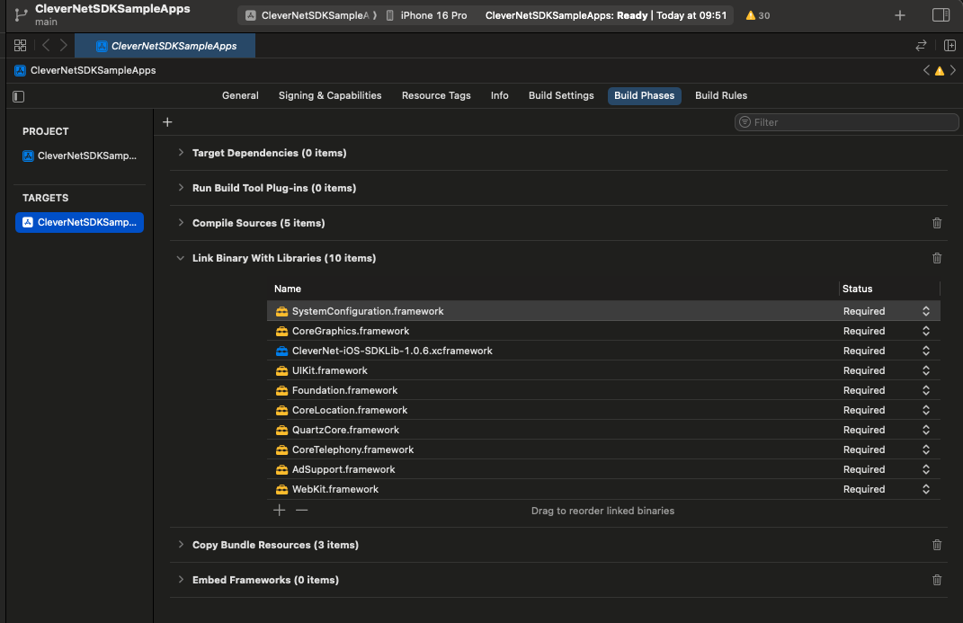Open status dropdown for Foundation.framework
Screen dimensions: 963x623
pyautogui.click(x=925, y=390)
